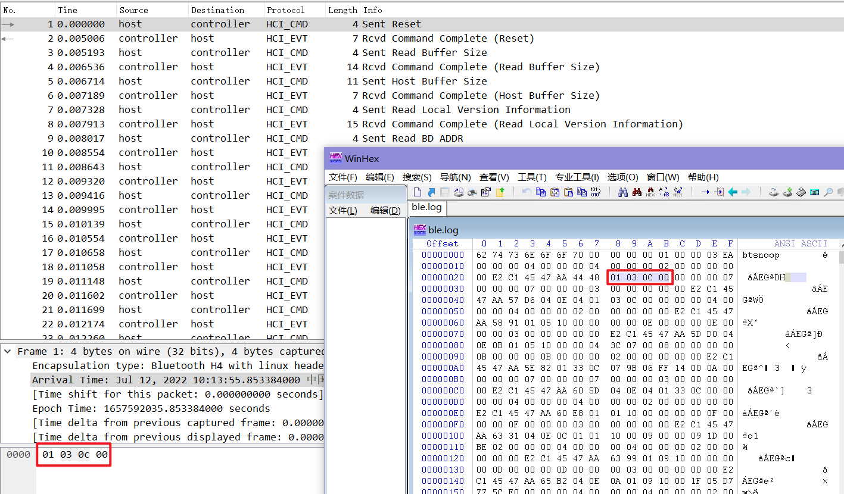844x494 pixels.
Task: Click the Copy block icon in WinHex
Action: [541, 192]
